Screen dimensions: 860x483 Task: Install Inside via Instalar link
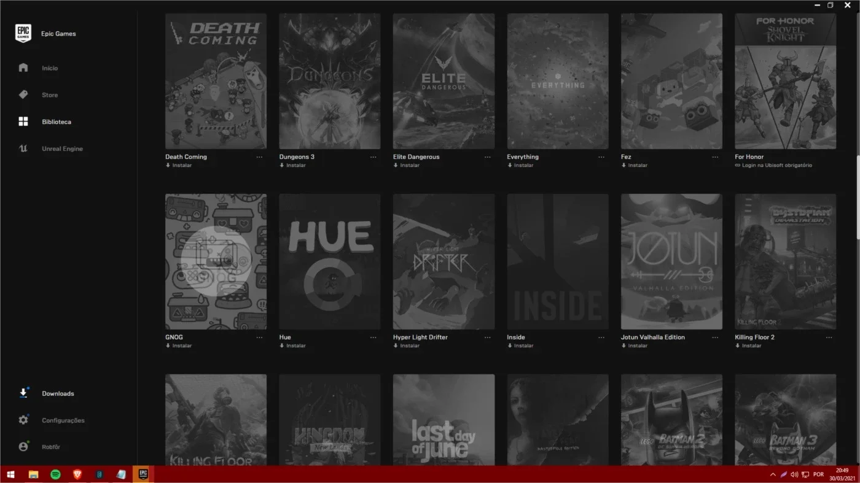coord(520,346)
